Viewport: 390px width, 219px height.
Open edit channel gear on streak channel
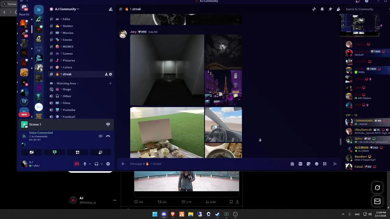pos(111,74)
